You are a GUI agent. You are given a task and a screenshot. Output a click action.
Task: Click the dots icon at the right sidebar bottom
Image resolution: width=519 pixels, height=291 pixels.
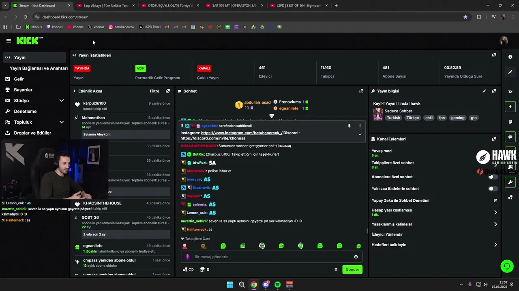(510, 197)
